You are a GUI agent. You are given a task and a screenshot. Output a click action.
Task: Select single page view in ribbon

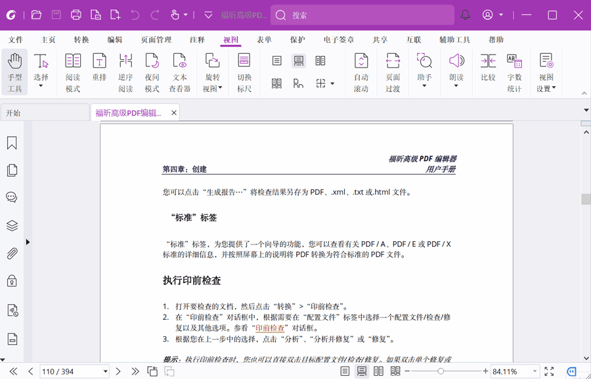click(x=276, y=60)
